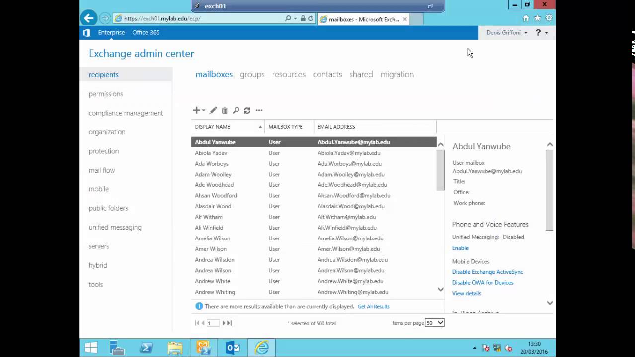
Task: Click the refresh mailbox list icon
Action: (247, 110)
